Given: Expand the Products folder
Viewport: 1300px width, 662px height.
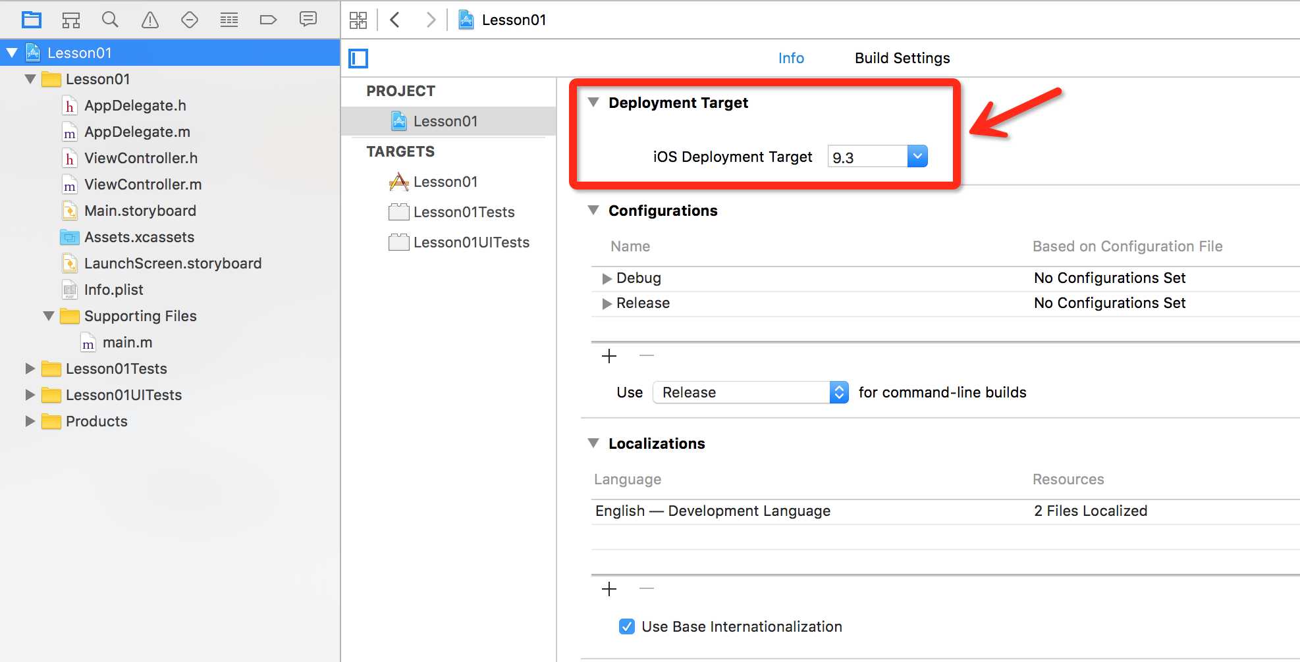Looking at the screenshot, I should pyautogui.click(x=30, y=421).
